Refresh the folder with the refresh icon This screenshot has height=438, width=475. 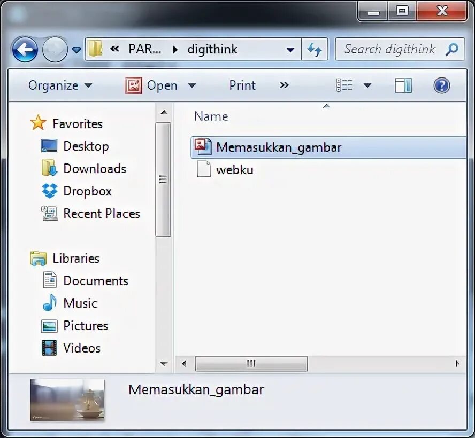315,49
